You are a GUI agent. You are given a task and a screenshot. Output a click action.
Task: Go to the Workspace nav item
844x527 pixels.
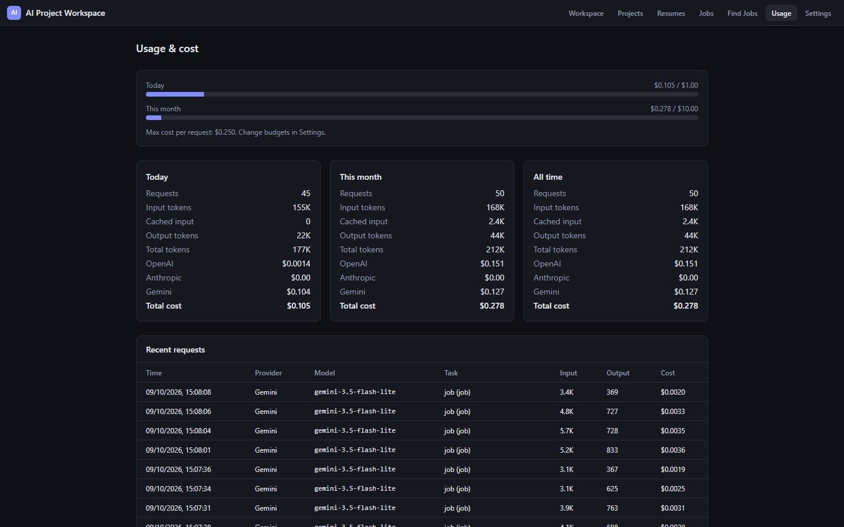pyautogui.click(x=586, y=13)
